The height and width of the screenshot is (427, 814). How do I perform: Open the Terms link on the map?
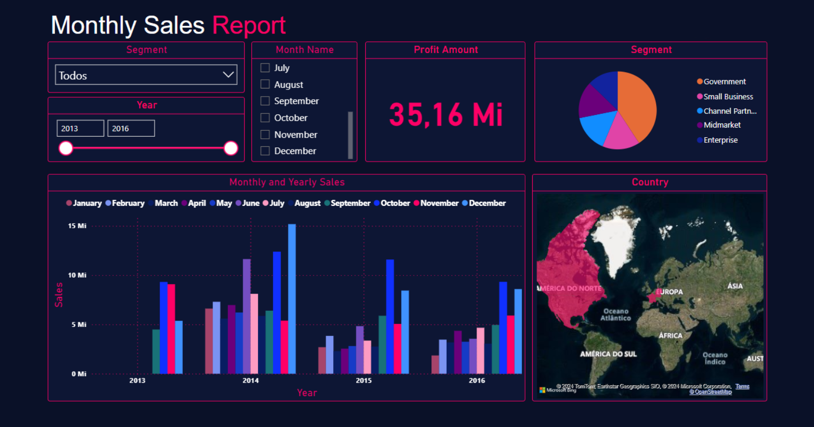[742, 386]
